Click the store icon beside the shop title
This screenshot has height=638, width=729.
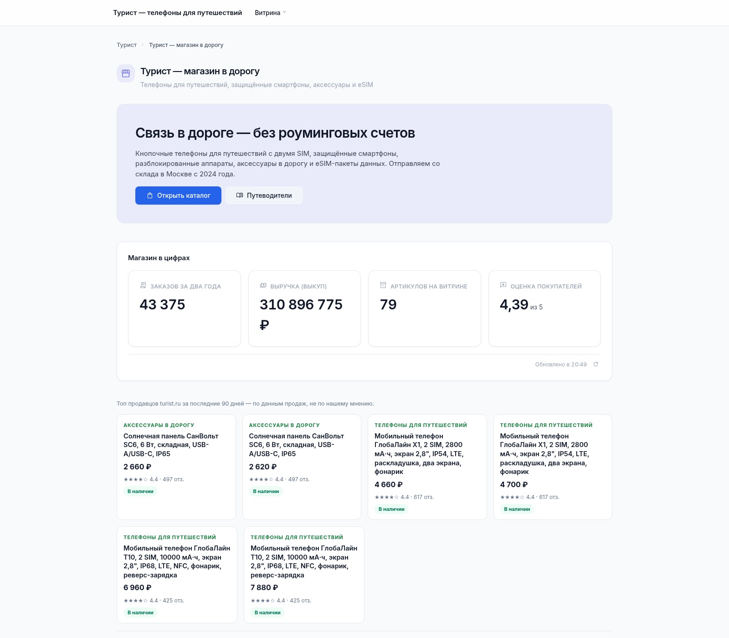(126, 73)
